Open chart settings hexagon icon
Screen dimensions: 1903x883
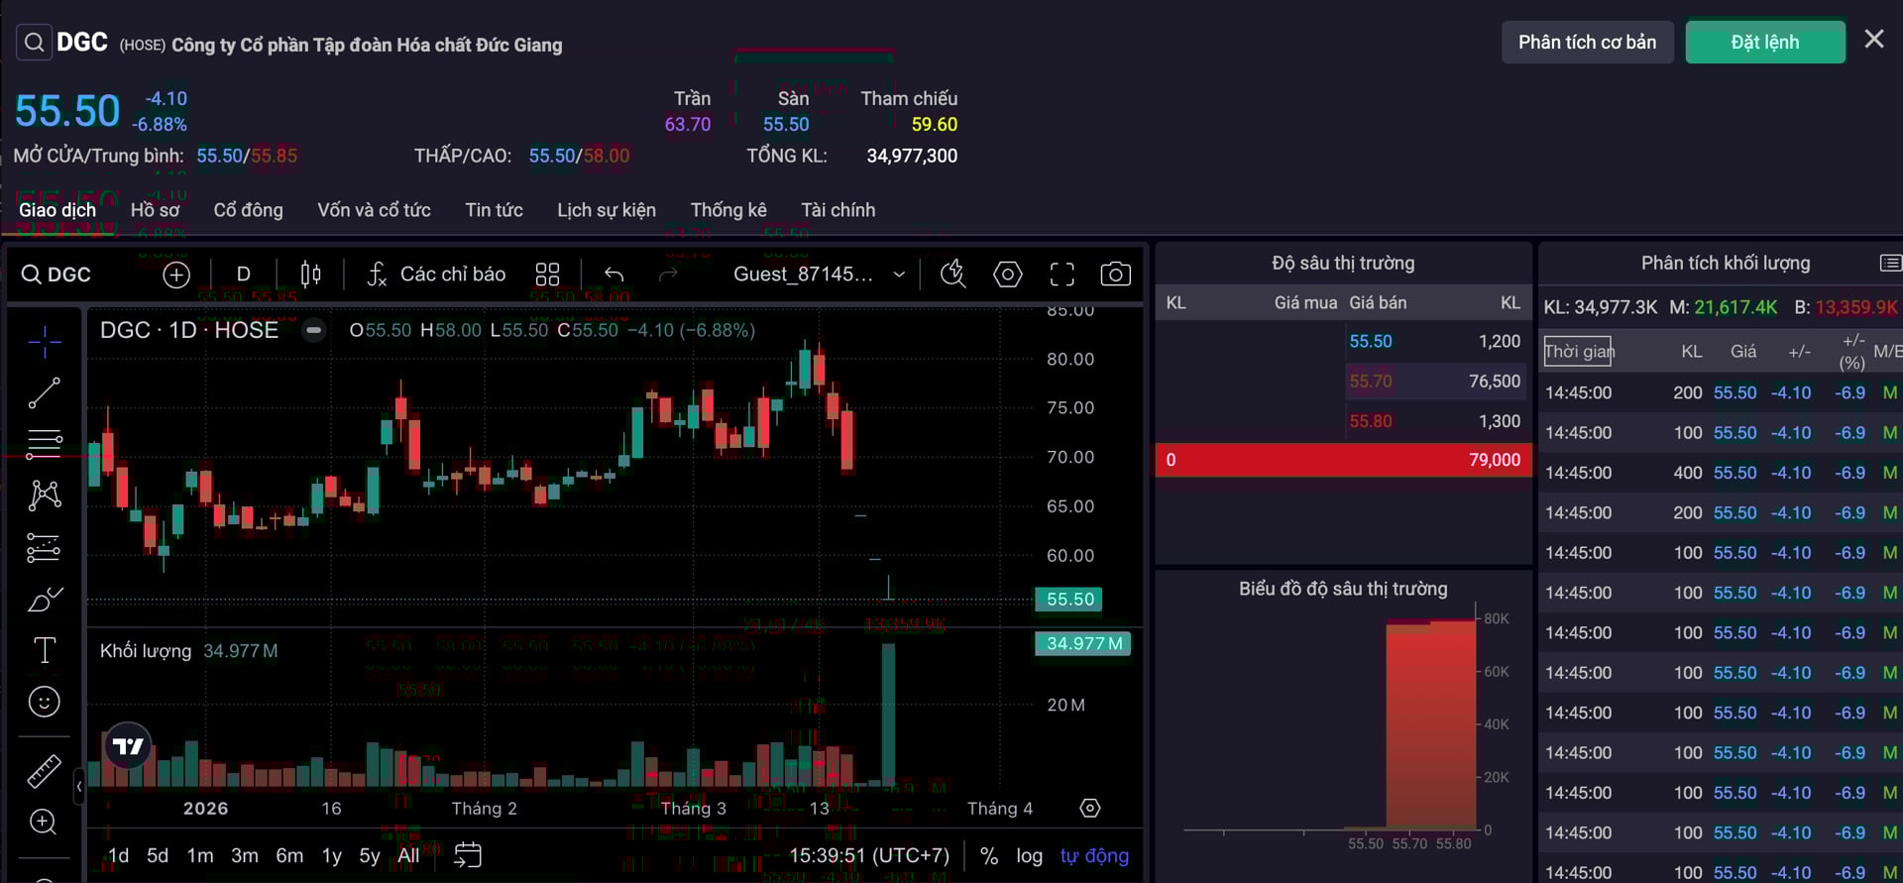[1008, 275]
